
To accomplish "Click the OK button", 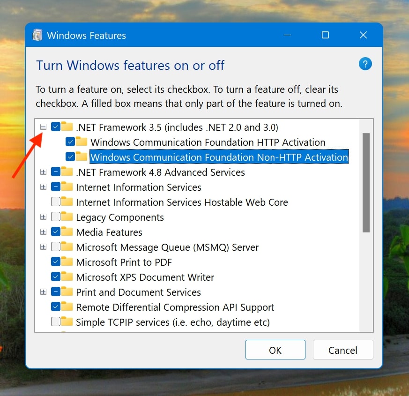I will [x=275, y=350].
